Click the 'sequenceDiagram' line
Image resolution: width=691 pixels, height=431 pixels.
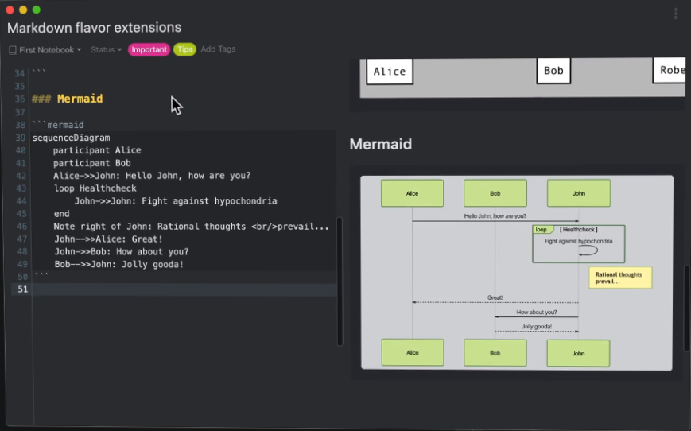tap(71, 138)
